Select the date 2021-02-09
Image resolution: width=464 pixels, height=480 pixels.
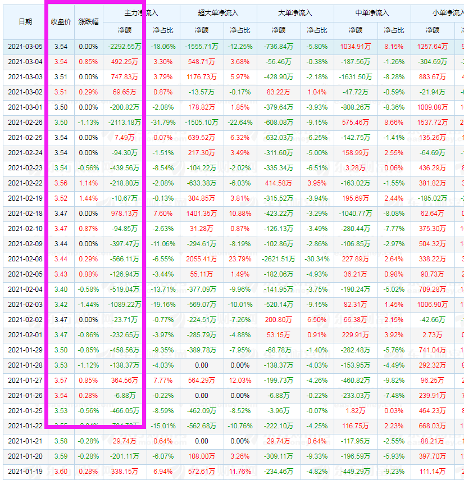(25, 244)
